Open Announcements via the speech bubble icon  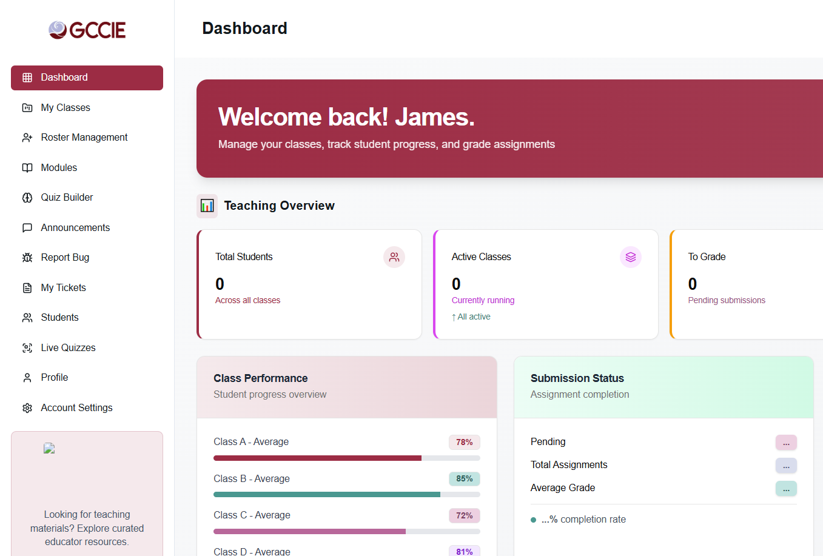point(27,227)
